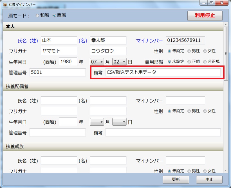
Task: Click the scrollbar down arrow
Action: 226,170
